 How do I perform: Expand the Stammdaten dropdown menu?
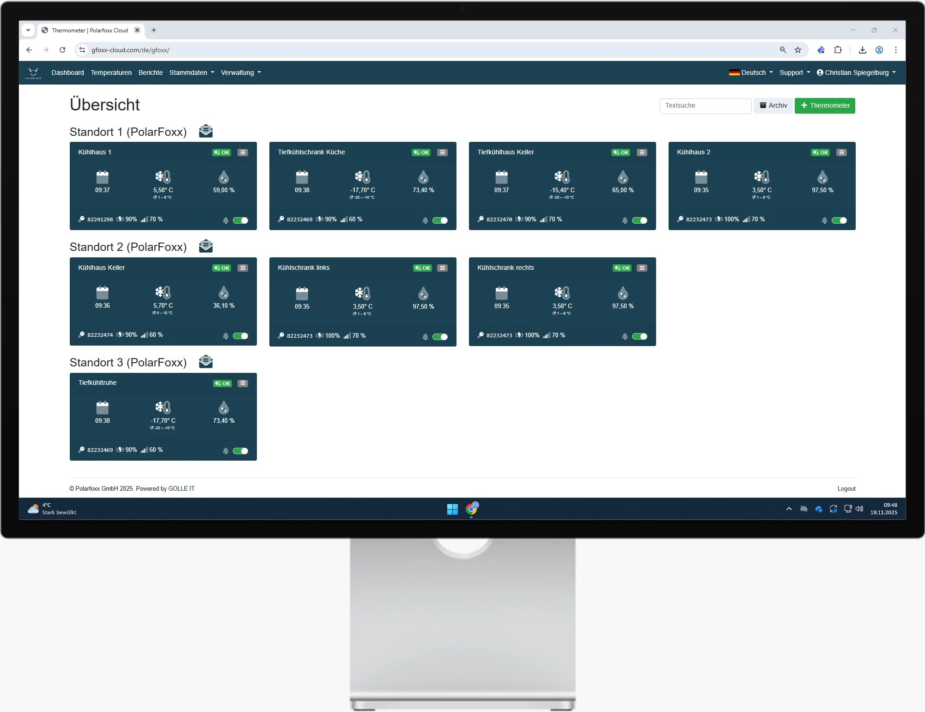[x=191, y=73]
